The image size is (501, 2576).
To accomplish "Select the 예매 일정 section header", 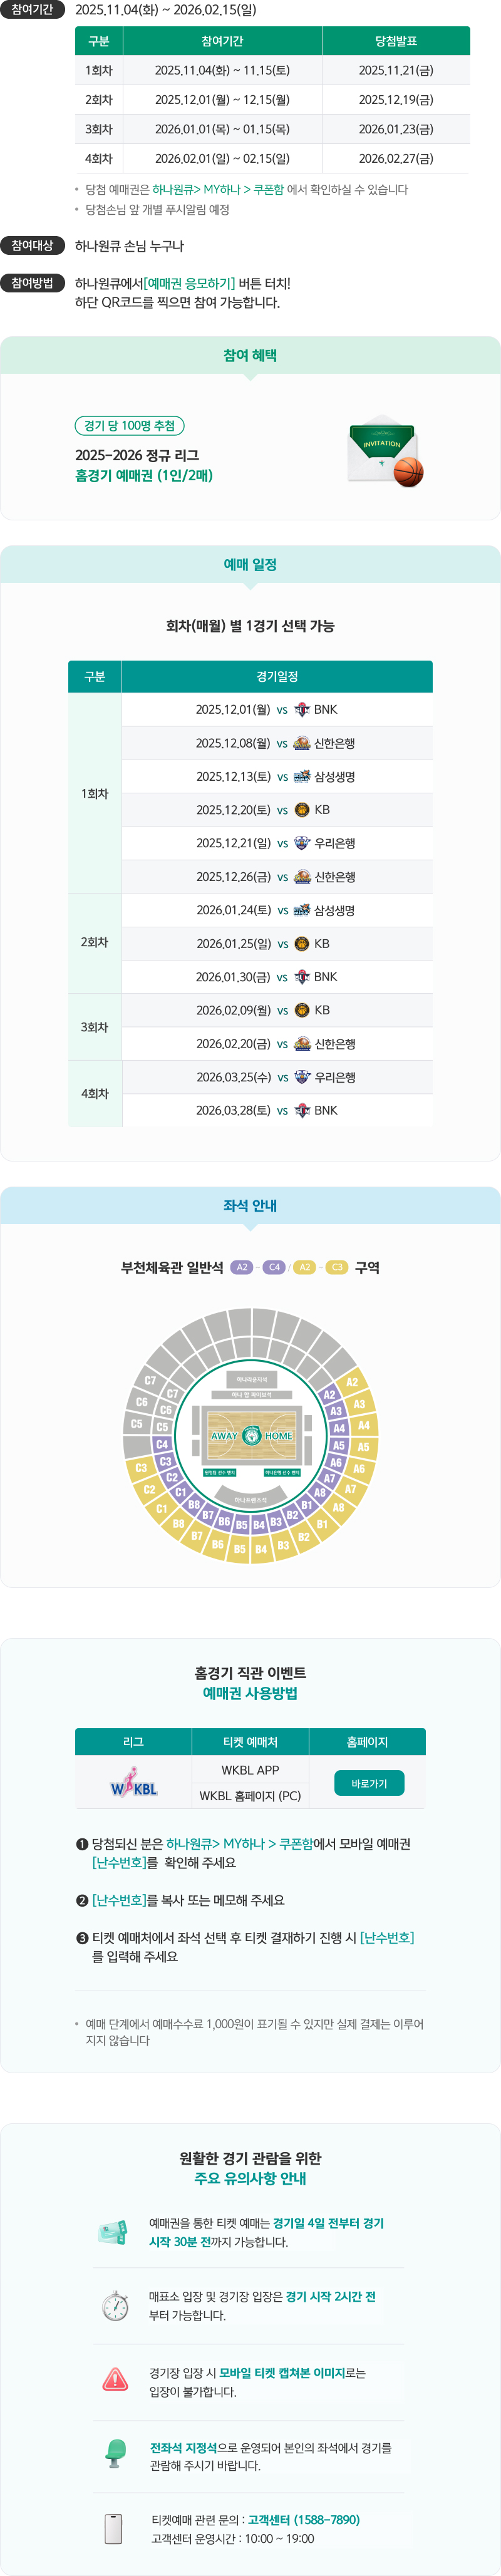I will click(250, 565).
